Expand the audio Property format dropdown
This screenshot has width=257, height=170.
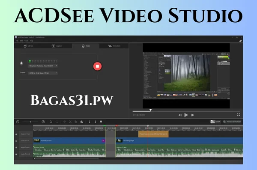click(43, 73)
